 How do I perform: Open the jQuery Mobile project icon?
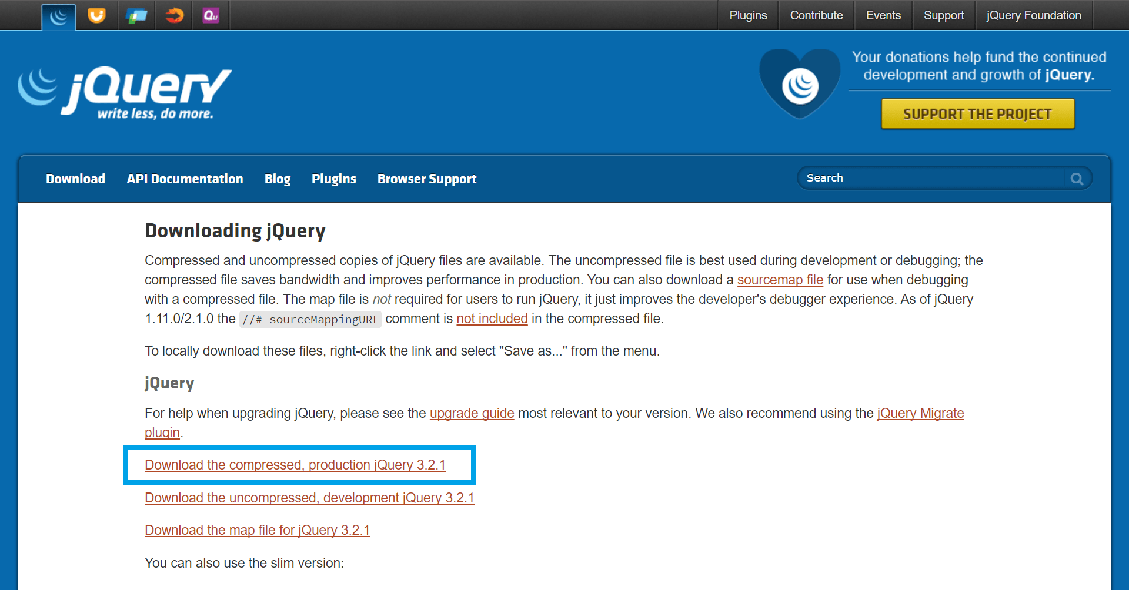tap(136, 15)
